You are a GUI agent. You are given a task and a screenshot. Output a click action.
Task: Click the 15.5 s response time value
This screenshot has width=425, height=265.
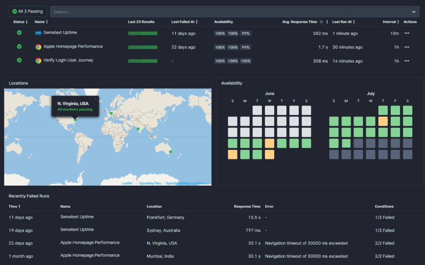tap(254, 217)
